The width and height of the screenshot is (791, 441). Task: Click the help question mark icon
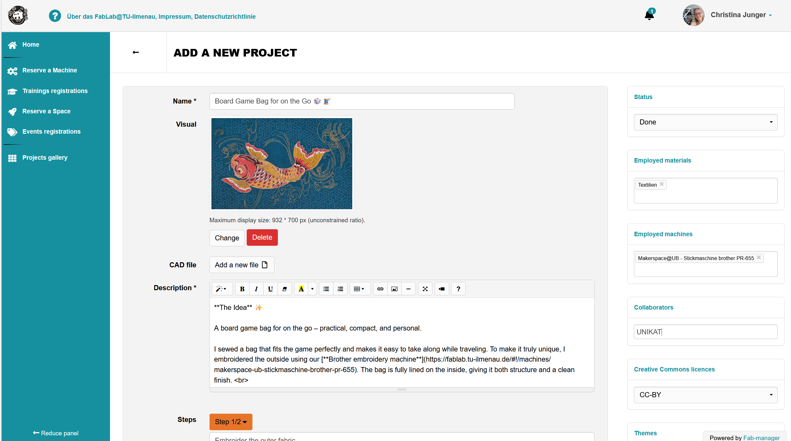[55, 16]
